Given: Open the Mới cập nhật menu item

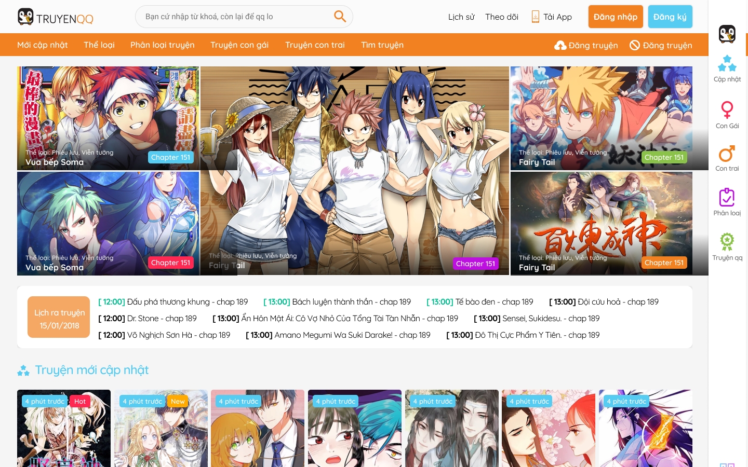Looking at the screenshot, I should click(x=43, y=45).
